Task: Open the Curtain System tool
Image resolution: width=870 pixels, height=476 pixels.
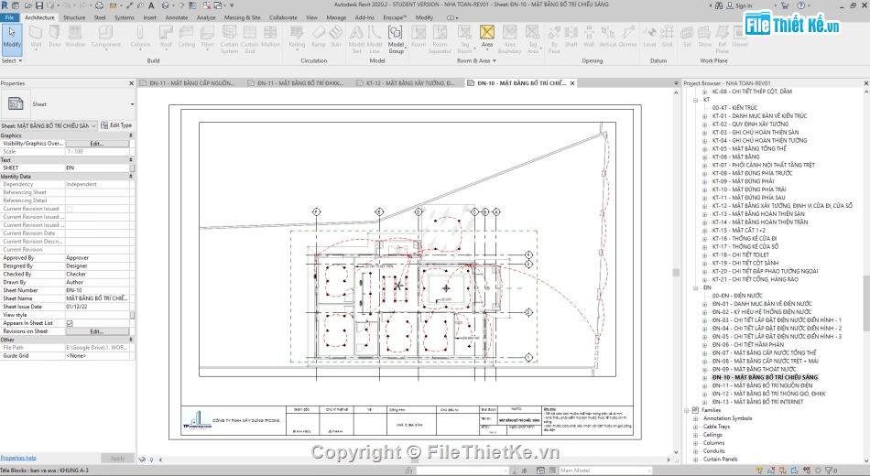Action: [229, 38]
